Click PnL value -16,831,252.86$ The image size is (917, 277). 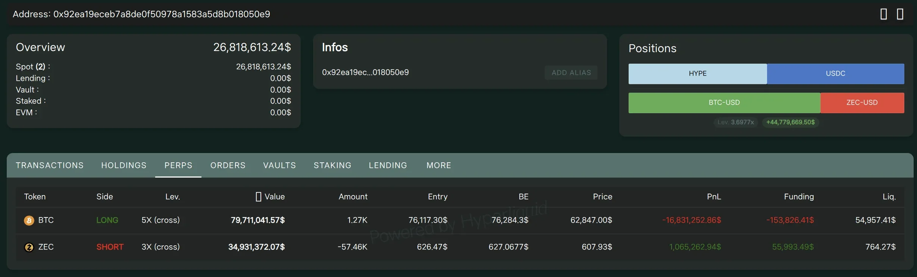pos(692,220)
